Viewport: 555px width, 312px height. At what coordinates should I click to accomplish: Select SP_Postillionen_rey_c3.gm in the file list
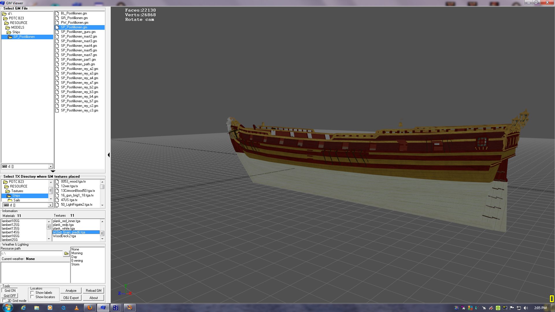79,110
